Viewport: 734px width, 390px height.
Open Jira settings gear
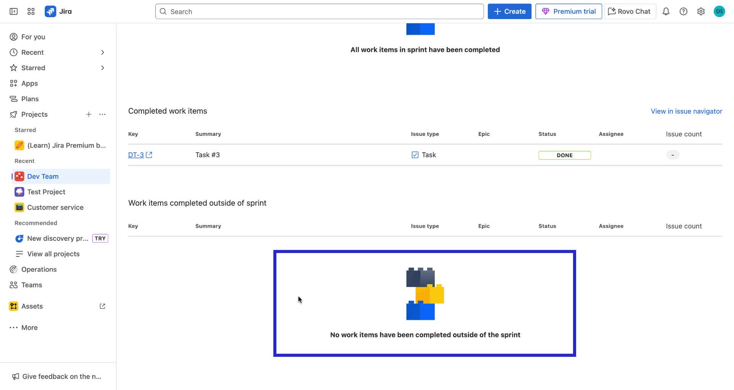pyautogui.click(x=701, y=11)
